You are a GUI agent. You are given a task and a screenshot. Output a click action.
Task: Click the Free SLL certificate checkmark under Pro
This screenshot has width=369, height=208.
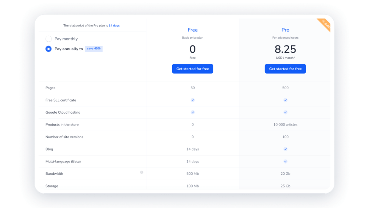(x=285, y=100)
